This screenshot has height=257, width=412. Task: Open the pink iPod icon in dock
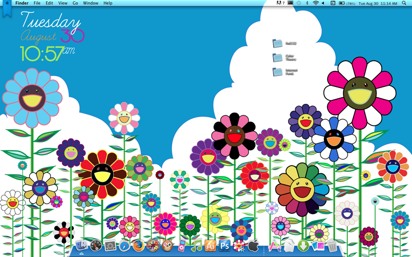(182, 246)
